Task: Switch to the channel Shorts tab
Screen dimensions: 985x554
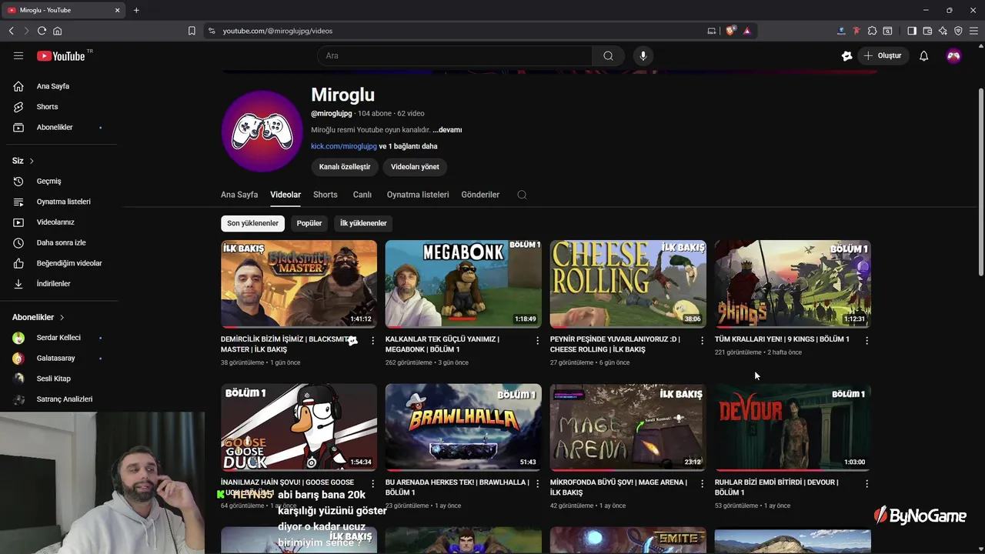Action: point(326,195)
